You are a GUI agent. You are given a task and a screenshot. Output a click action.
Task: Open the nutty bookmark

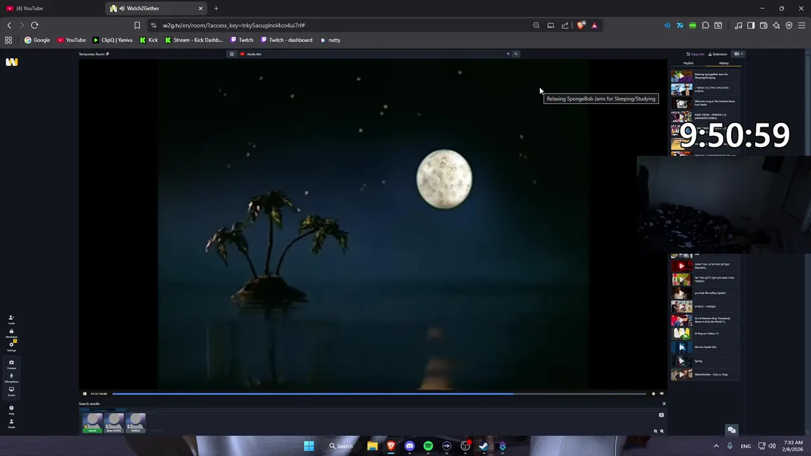coord(330,40)
